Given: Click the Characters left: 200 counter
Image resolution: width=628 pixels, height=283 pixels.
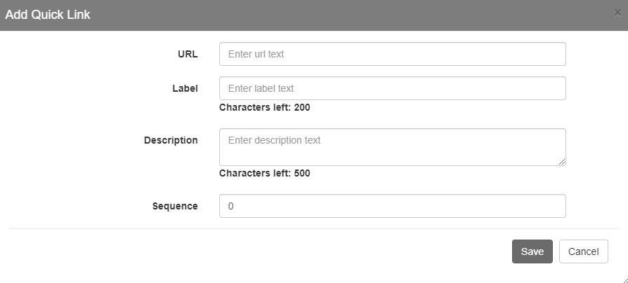Looking at the screenshot, I should pyautogui.click(x=265, y=107).
